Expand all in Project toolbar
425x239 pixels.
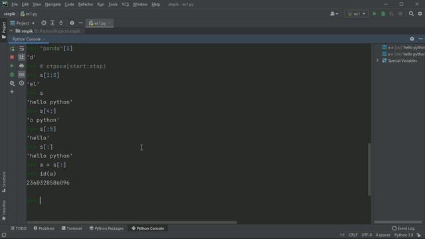[x=52, y=23]
